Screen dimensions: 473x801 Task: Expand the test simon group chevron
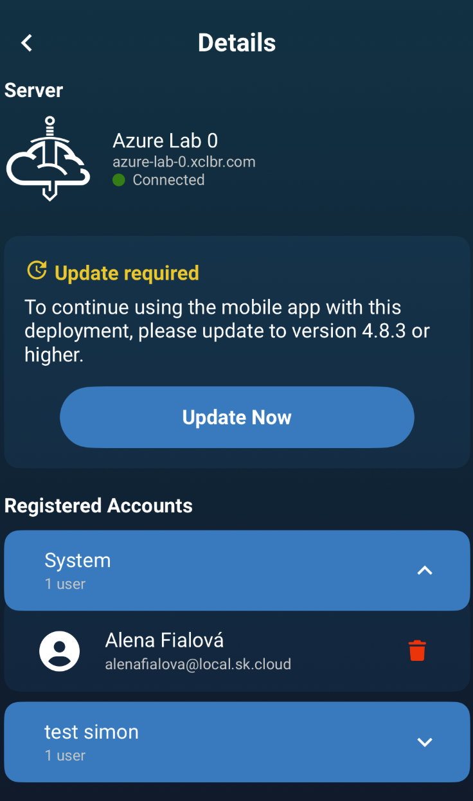tap(425, 742)
